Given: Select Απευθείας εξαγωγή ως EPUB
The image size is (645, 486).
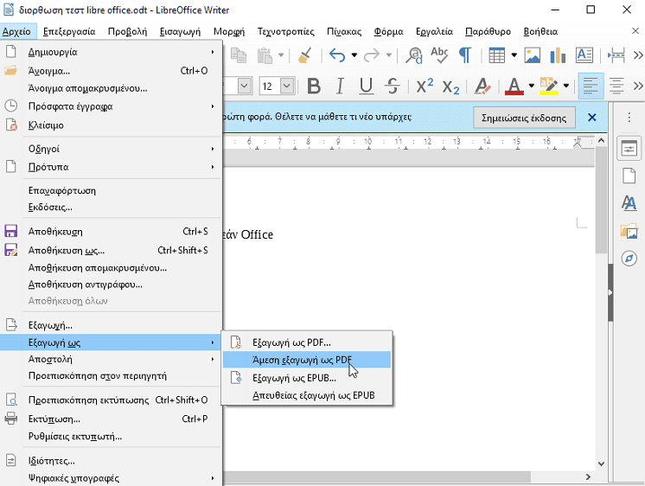Looking at the screenshot, I should coord(307,395).
